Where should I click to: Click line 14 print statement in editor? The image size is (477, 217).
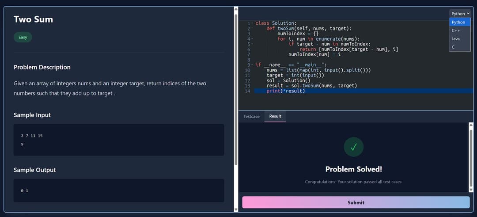coord(285,91)
